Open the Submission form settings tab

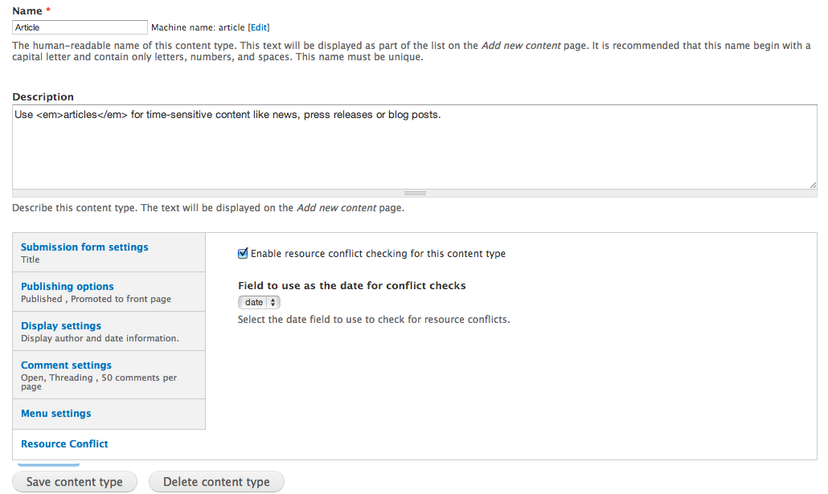click(x=84, y=247)
